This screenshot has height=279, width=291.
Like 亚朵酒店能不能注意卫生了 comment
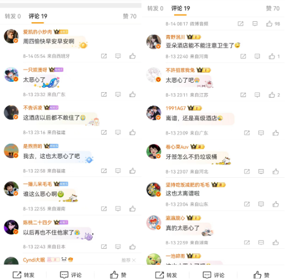coord(272,56)
